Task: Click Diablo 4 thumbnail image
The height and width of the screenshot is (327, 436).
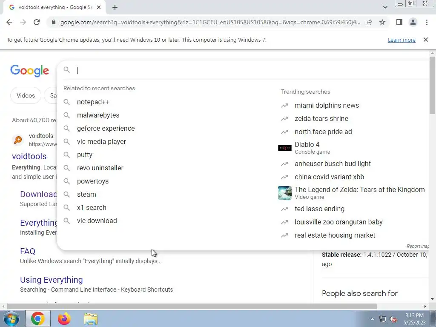Action: [285, 148]
